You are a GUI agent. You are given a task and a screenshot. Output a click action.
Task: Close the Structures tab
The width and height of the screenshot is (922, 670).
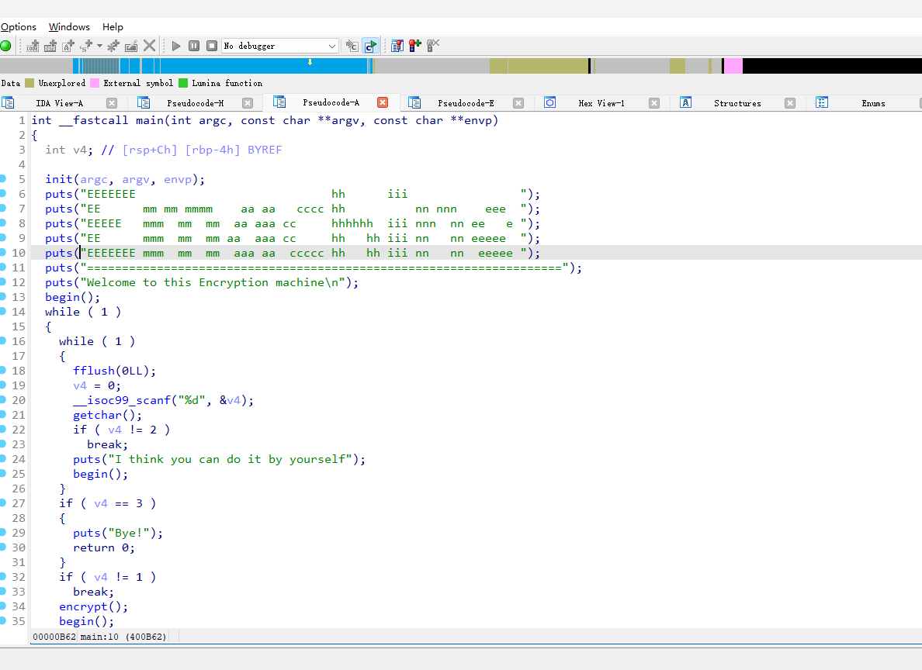(x=790, y=103)
